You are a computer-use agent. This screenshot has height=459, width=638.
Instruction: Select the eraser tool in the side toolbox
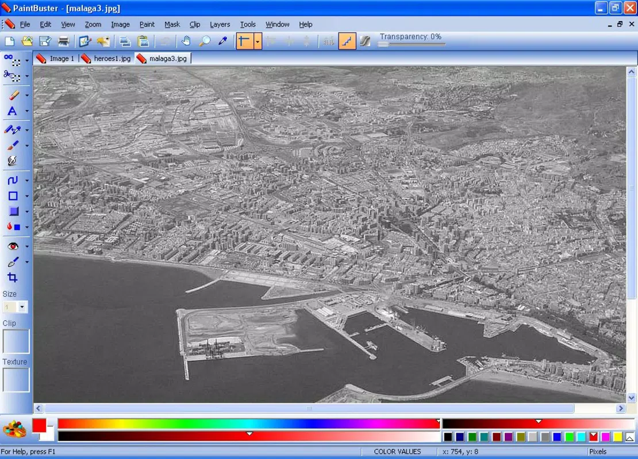(x=13, y=95)
